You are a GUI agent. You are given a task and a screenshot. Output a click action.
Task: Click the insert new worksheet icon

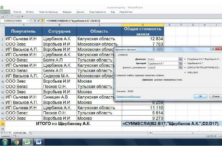(x=30, y=133)
